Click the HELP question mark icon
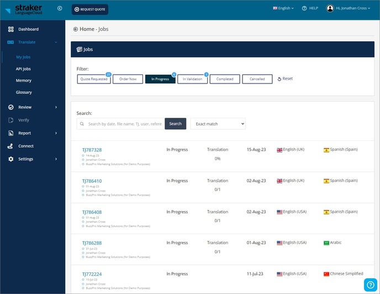380x294 pixels. coord(304,8)
